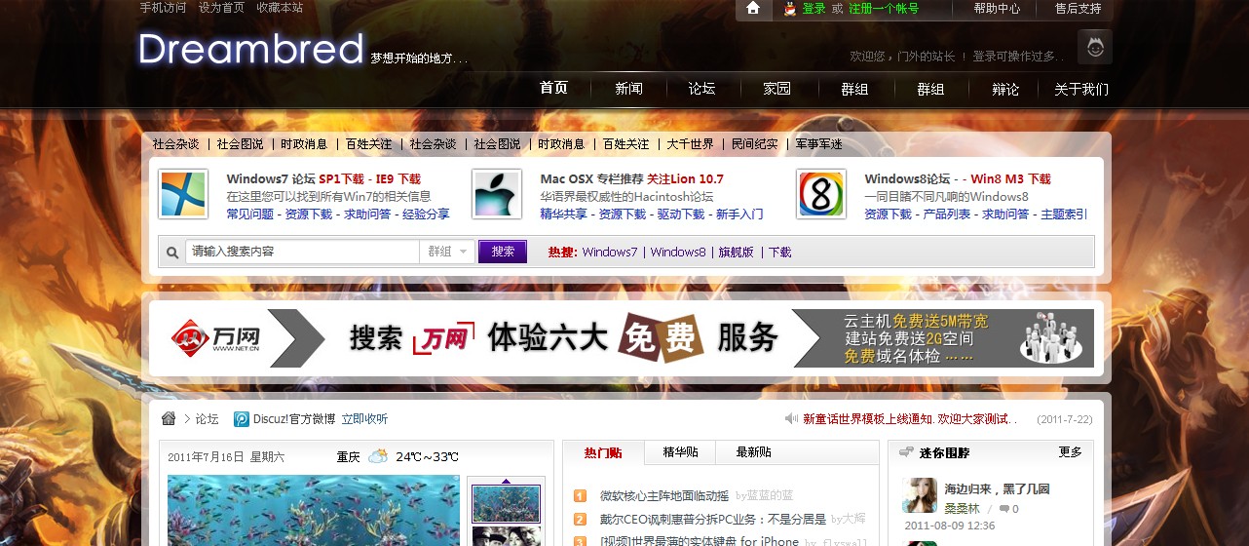Click the IE9 下载 red link
This screenshot has width=1249, height=546.
coord(398,179)
